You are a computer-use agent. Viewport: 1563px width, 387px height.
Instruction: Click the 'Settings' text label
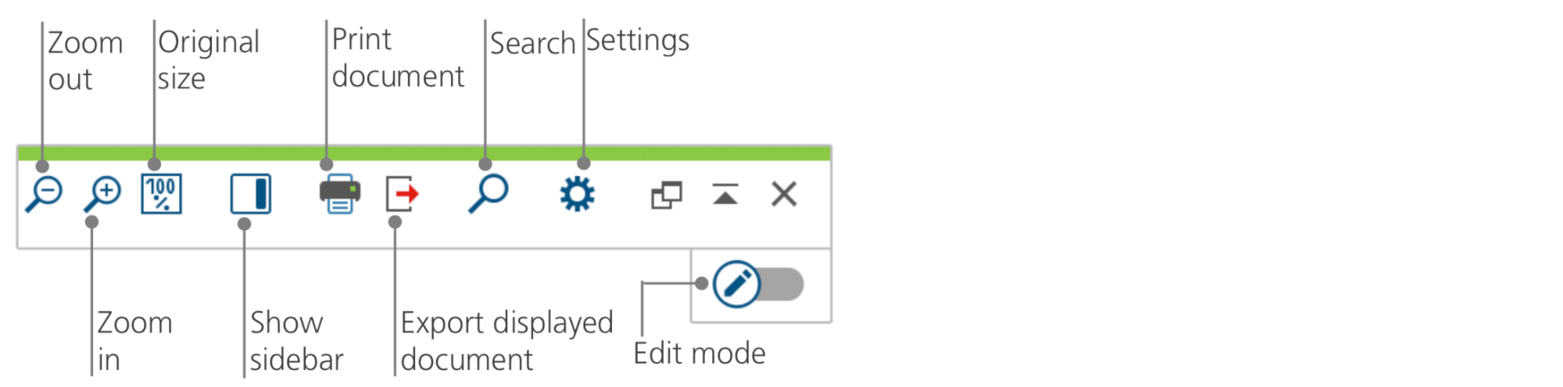(638, 41)
